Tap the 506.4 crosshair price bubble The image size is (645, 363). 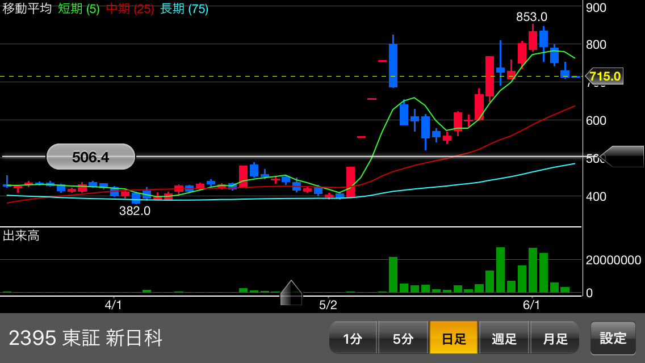[x=91, y=157]
